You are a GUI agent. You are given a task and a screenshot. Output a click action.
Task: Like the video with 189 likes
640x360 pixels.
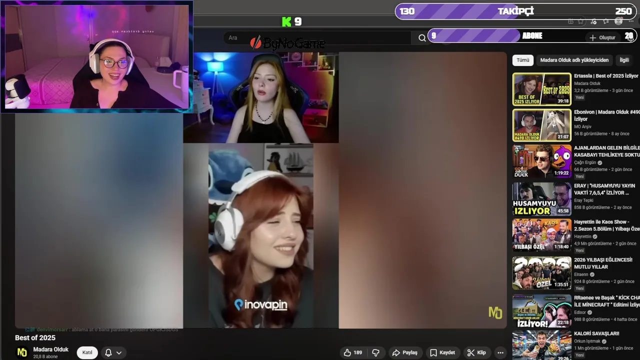point(352,352)
